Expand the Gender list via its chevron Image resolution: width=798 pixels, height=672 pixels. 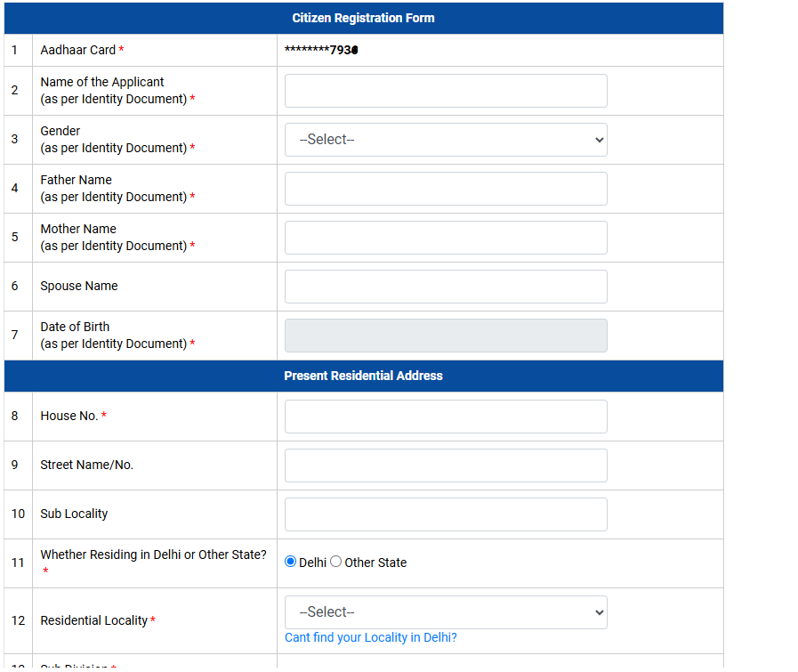click(596, 140)
